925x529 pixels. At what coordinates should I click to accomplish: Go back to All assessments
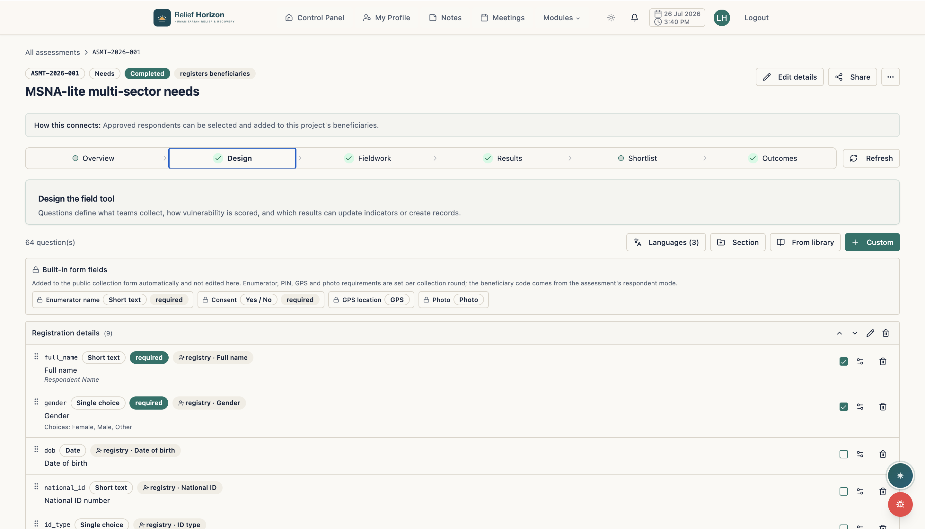(x=52, y=52)
